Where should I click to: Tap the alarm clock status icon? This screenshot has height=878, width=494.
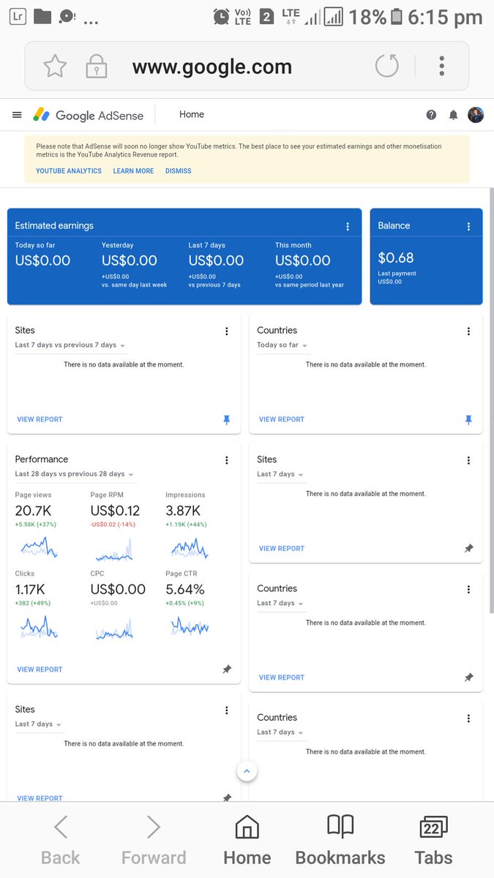click(x=220, y=16)
